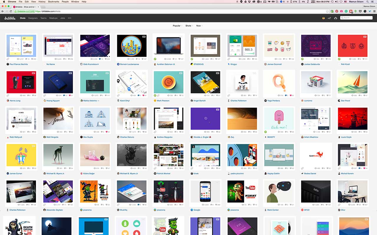Open Chrome hamburger menu
Image resolution: width=377 pixels, height=235 pixels.
[374, 11]
